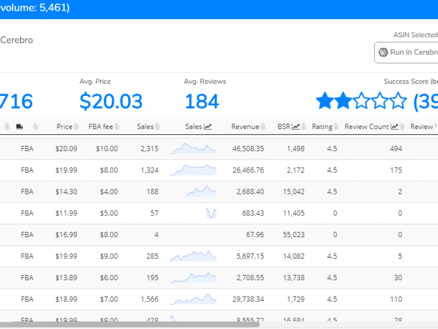438x329 pixels.
Task: Sort by Rating column arrows
Action: [336, 127]
